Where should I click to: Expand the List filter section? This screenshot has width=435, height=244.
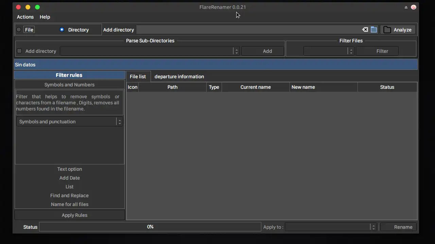pyautogui.click(x=70, y=187)
